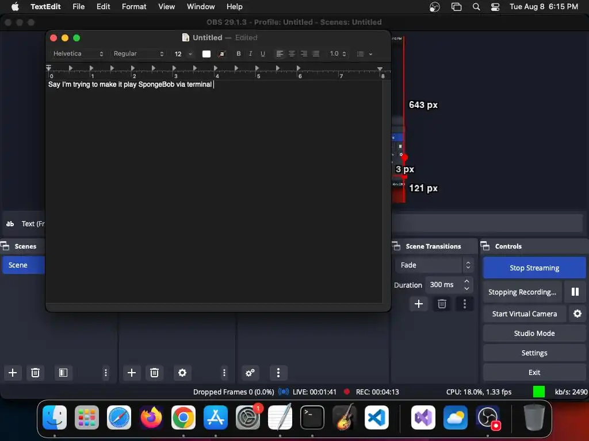The width and height of the screenshot is (589, 441).
Task: Open advanced audio properties gears
Action: coord(250,373)
